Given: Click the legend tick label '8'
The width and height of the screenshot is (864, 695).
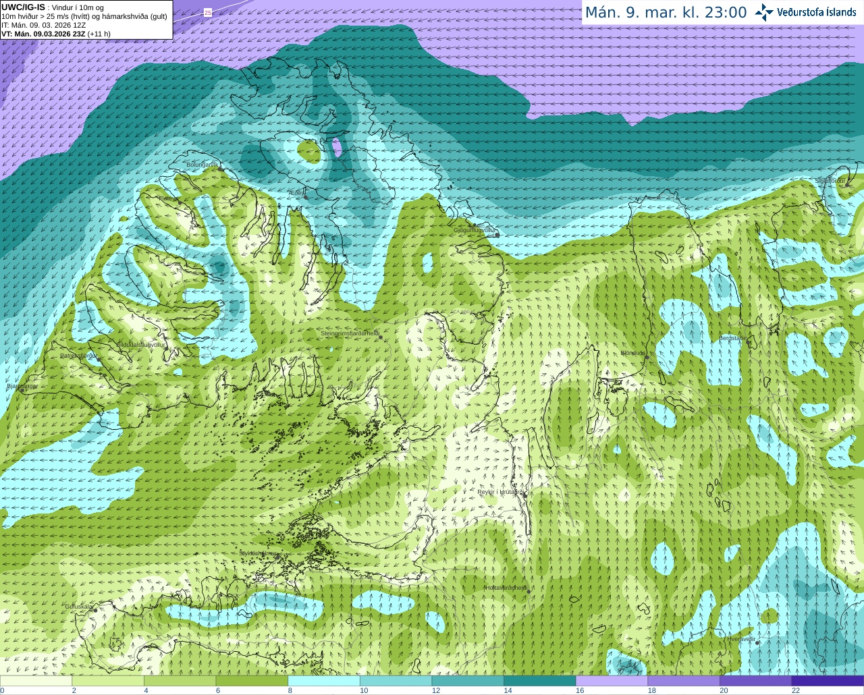Looking at the screenshot, I should point(290,690).
